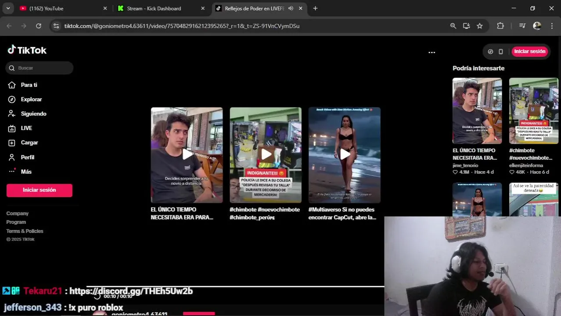The height and width of the screenshot is (316, 561).
Task: Visit the jime_tenorio profile name
Action: 465,165
